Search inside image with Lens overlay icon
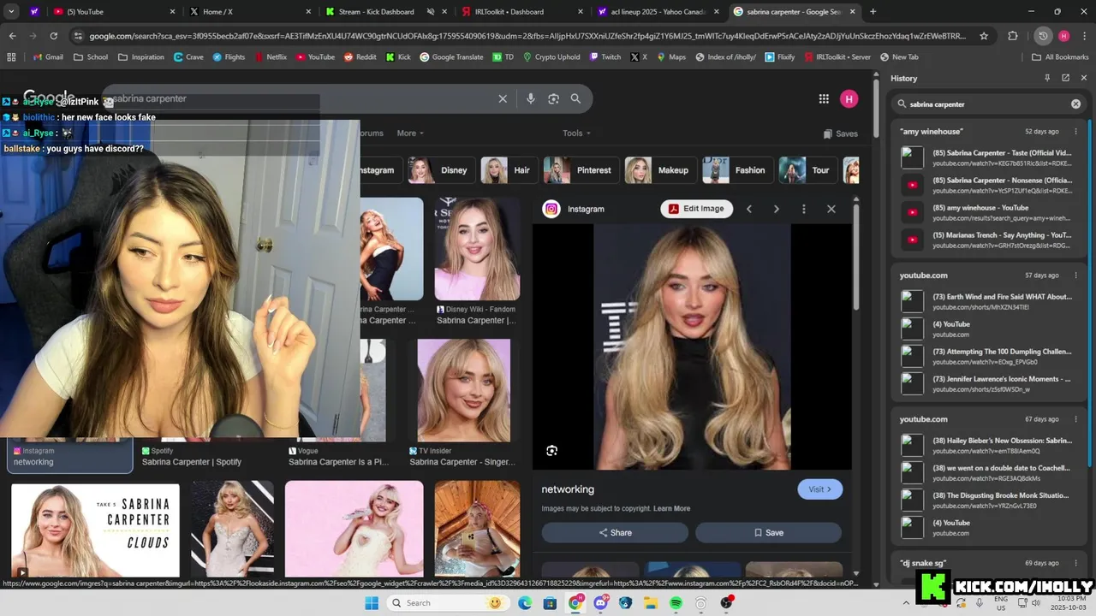The width and height of the screenshot is (1096, 616). pos(552,451)
